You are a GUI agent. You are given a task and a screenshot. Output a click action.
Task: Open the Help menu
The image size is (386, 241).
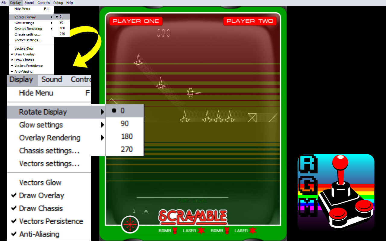click(69, 3)
